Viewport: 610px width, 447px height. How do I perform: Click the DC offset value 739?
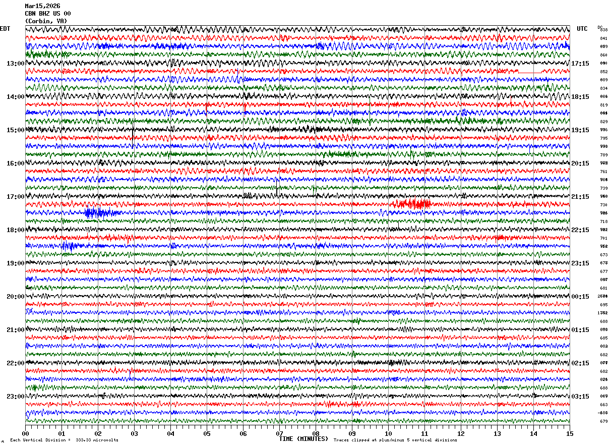point(603,188)
